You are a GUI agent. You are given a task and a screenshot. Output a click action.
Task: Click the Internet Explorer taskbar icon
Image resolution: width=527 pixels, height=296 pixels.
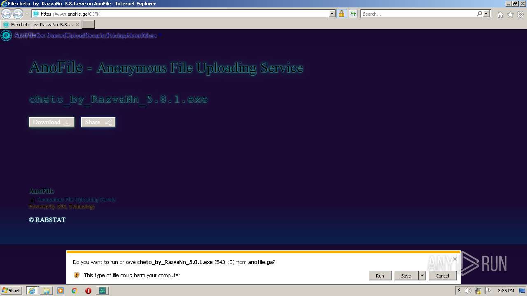click(32, 291)
